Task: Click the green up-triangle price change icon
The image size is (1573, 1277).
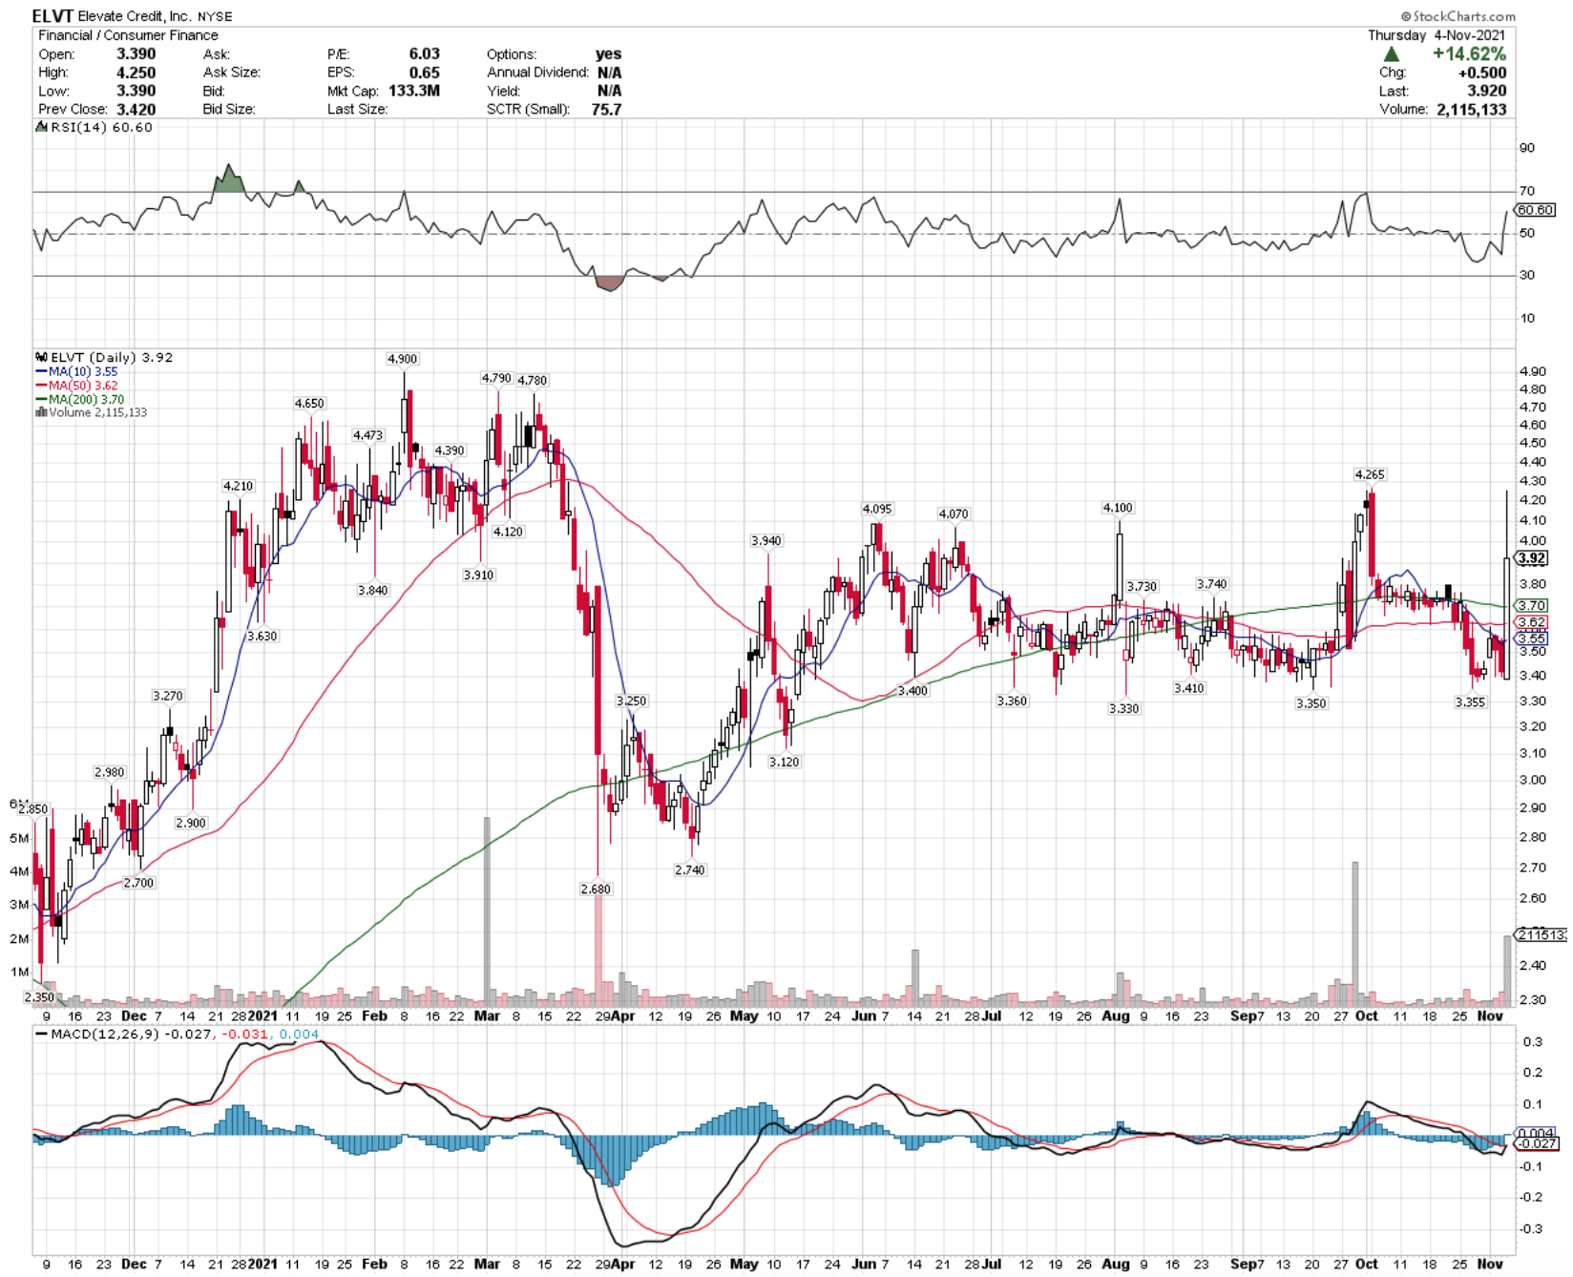Action: click(x=1391, y=54)
